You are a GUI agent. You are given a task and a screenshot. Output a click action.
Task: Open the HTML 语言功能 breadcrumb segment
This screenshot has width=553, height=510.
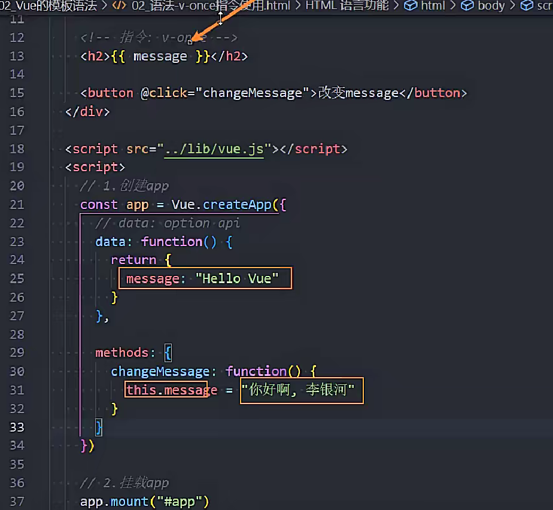click(x=347, y=5)
